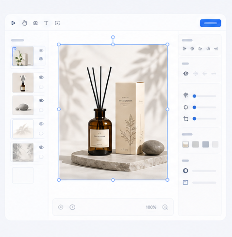Select the shadow wall background layer thumbnail
Image resolution: width=232 pixels, height=237 pixels.
(x=23, y=153)
